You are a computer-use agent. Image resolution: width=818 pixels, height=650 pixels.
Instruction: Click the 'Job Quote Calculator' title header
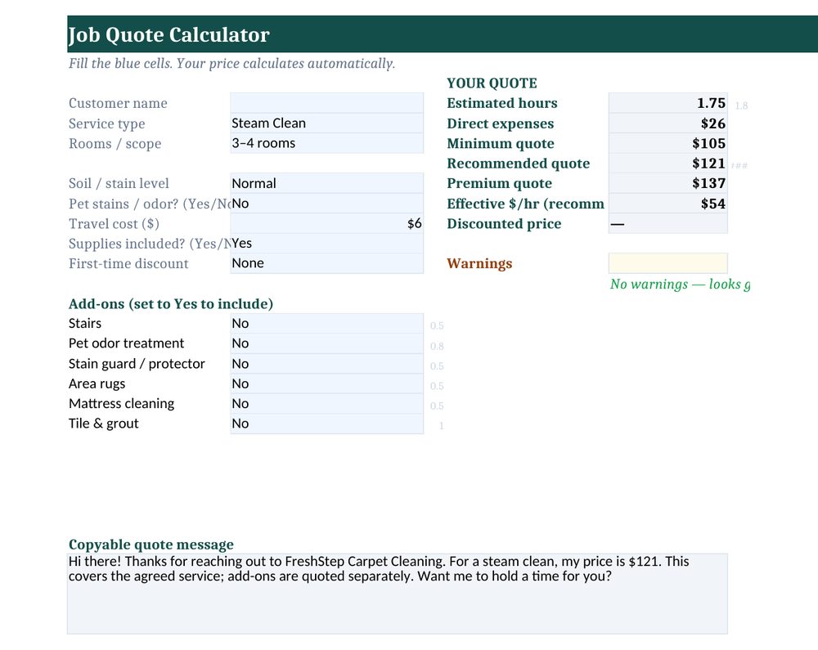pyautogui.click(x=169, y=34)
